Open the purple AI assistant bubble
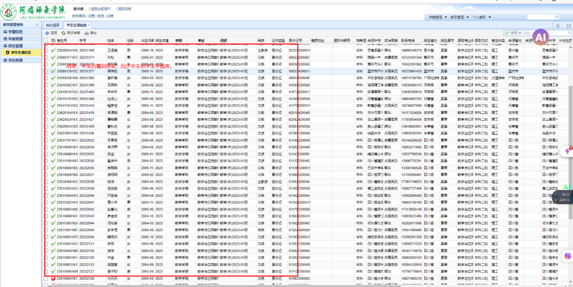Image resolution: width=573 pixels, height=287 pixels. (541, 37)
